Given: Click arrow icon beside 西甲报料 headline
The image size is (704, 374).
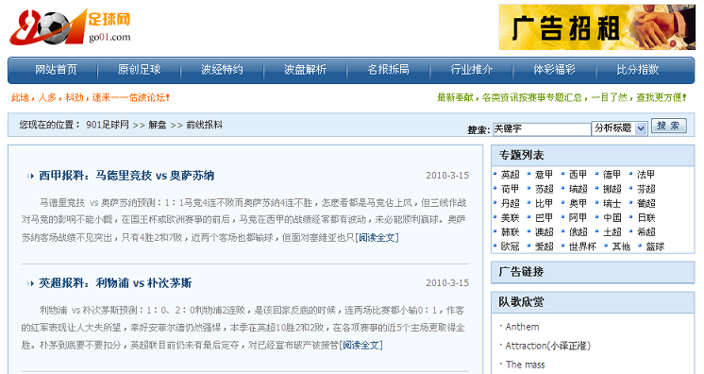Looking at the screenshot, I should 30,176.
